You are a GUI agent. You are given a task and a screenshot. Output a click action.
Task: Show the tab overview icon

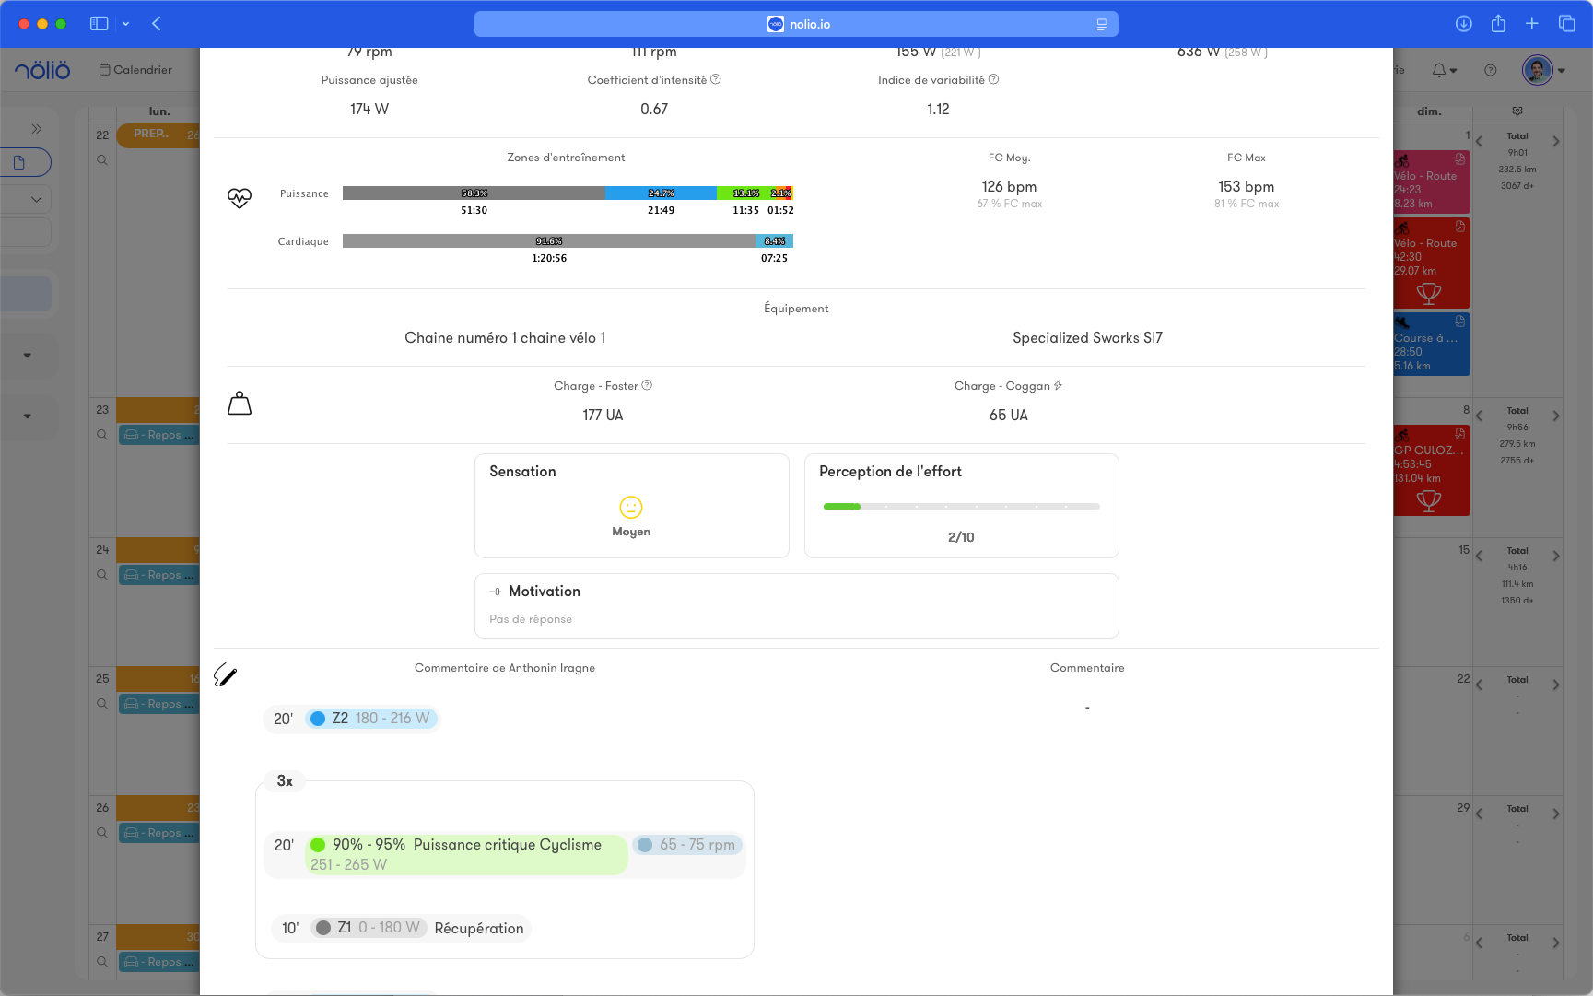[x=1566, y=24]
